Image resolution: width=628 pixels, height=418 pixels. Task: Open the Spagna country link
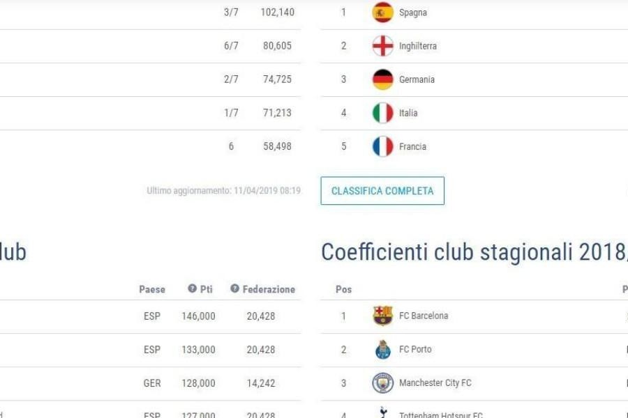pyautogui.click(x=413, y=13)
